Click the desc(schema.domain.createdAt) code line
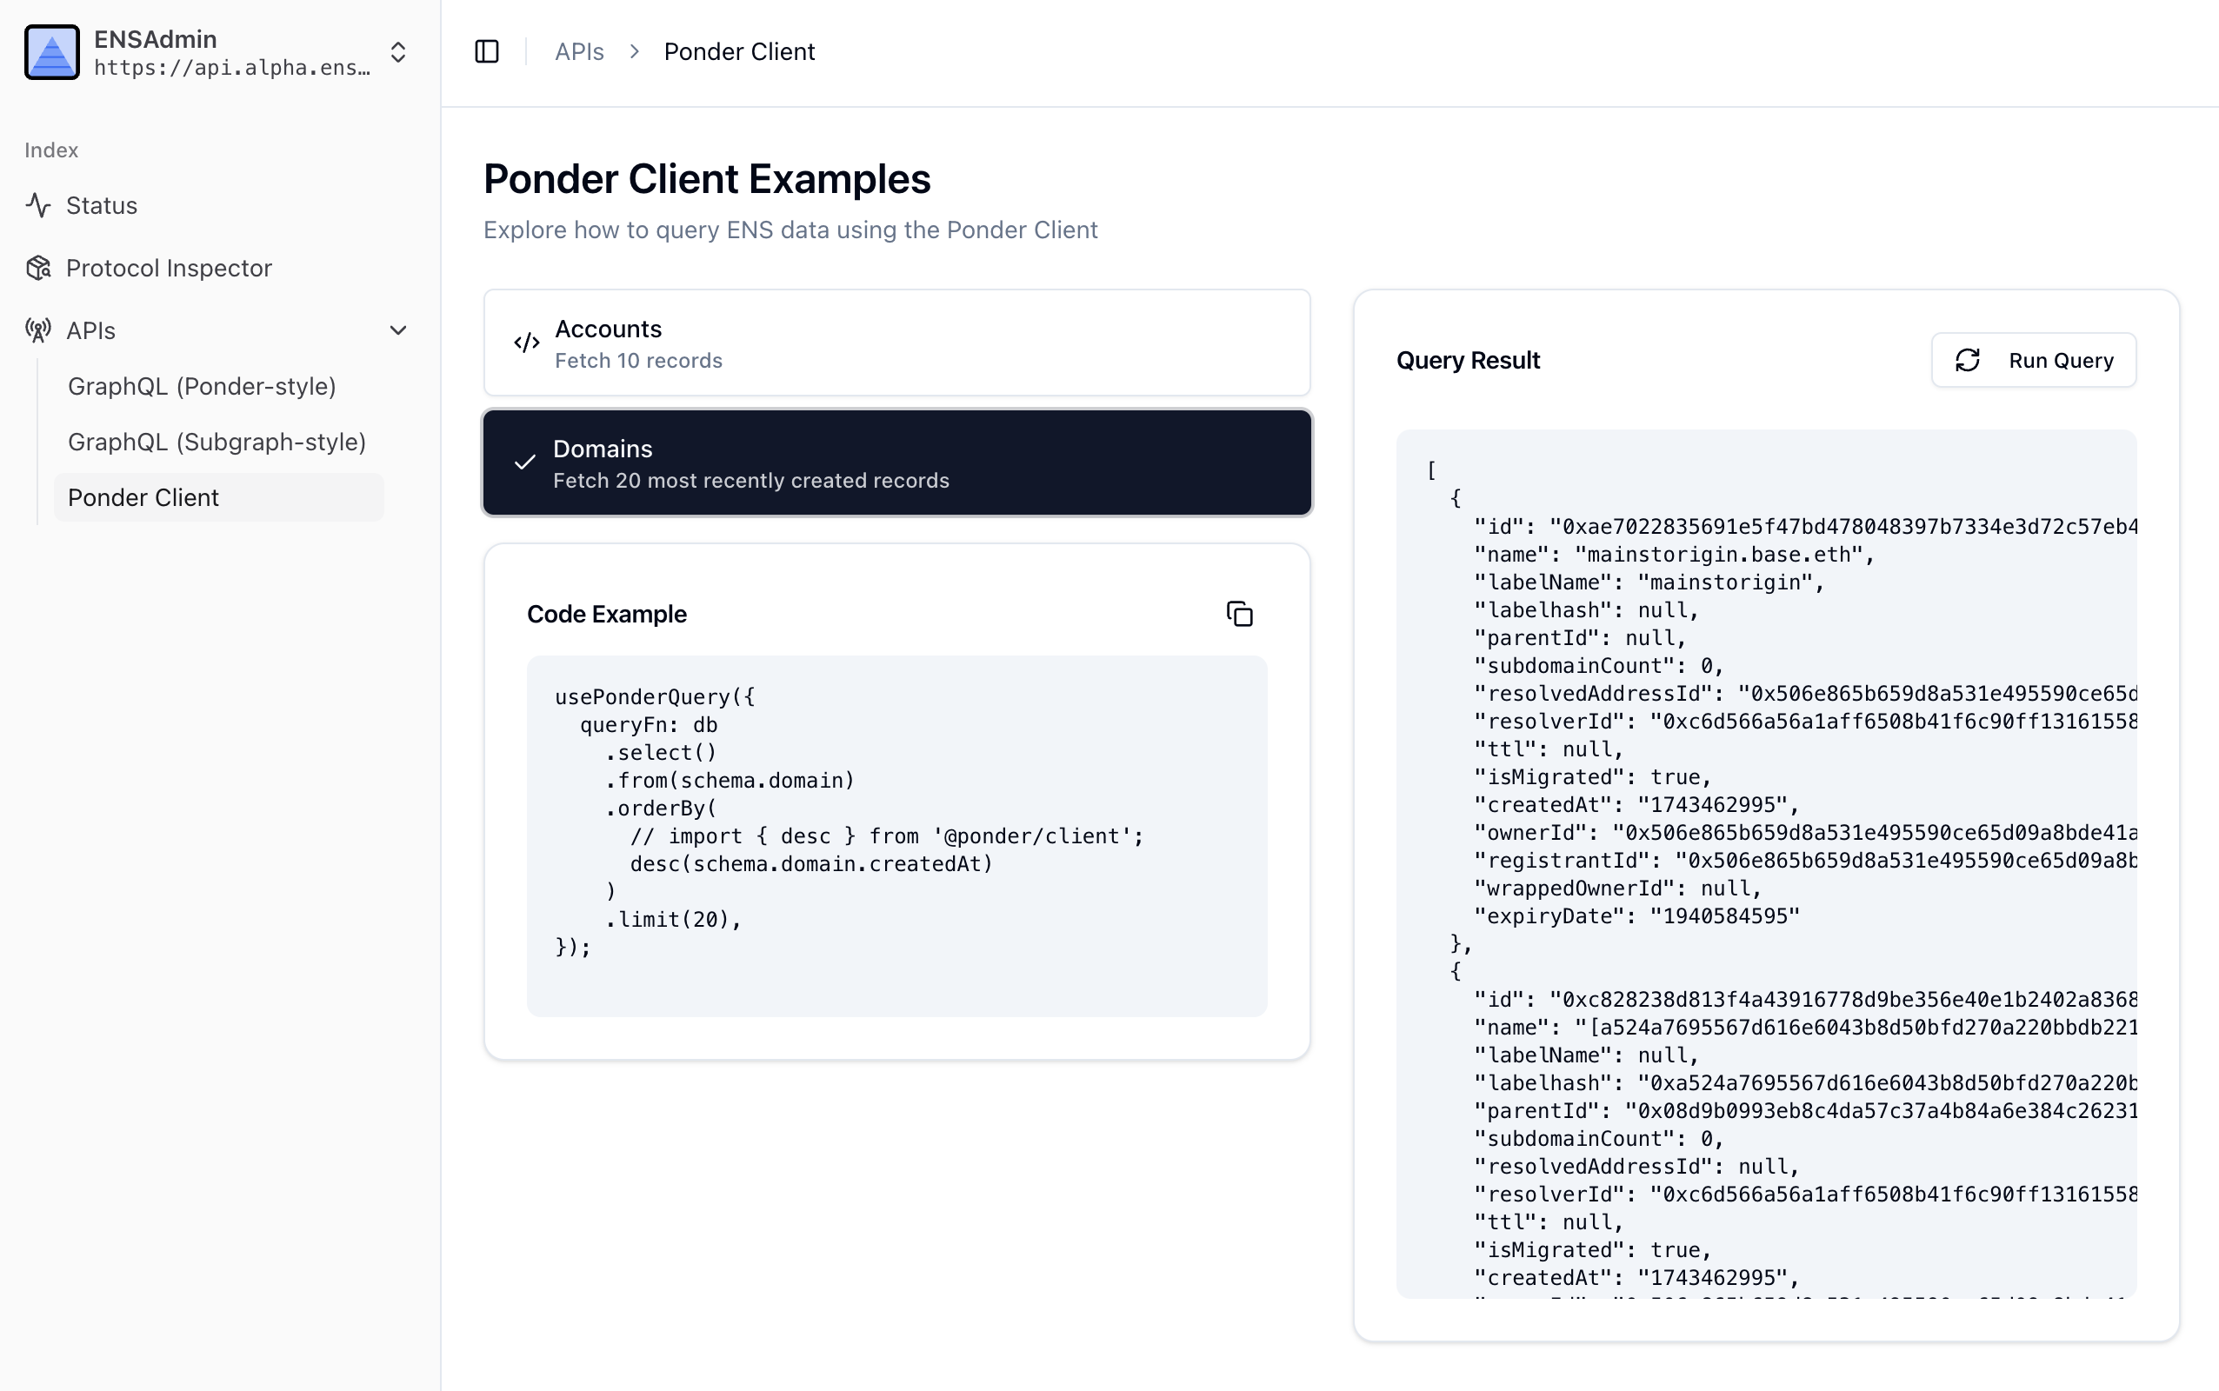This screenshot has width=2219, height=1391. pyautogui.click(x=811, y=864)
